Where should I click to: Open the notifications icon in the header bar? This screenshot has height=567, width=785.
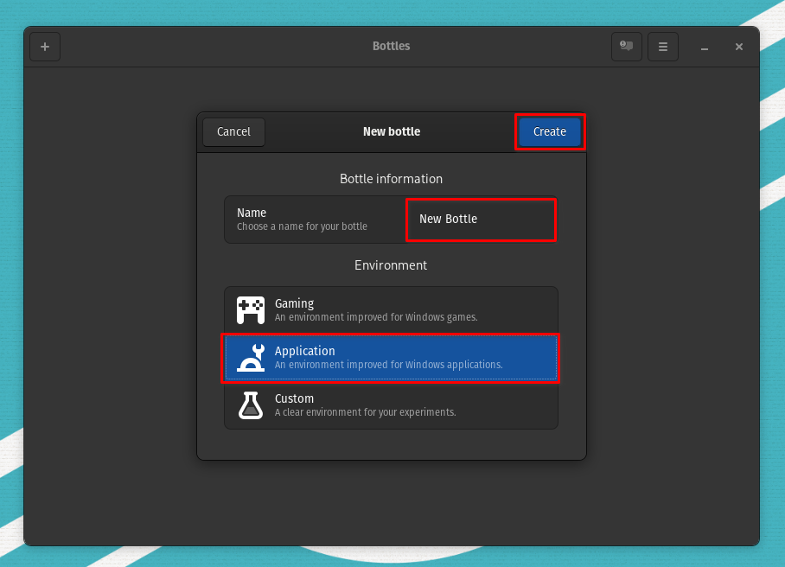pyautogui.click(x=626, y=46)
